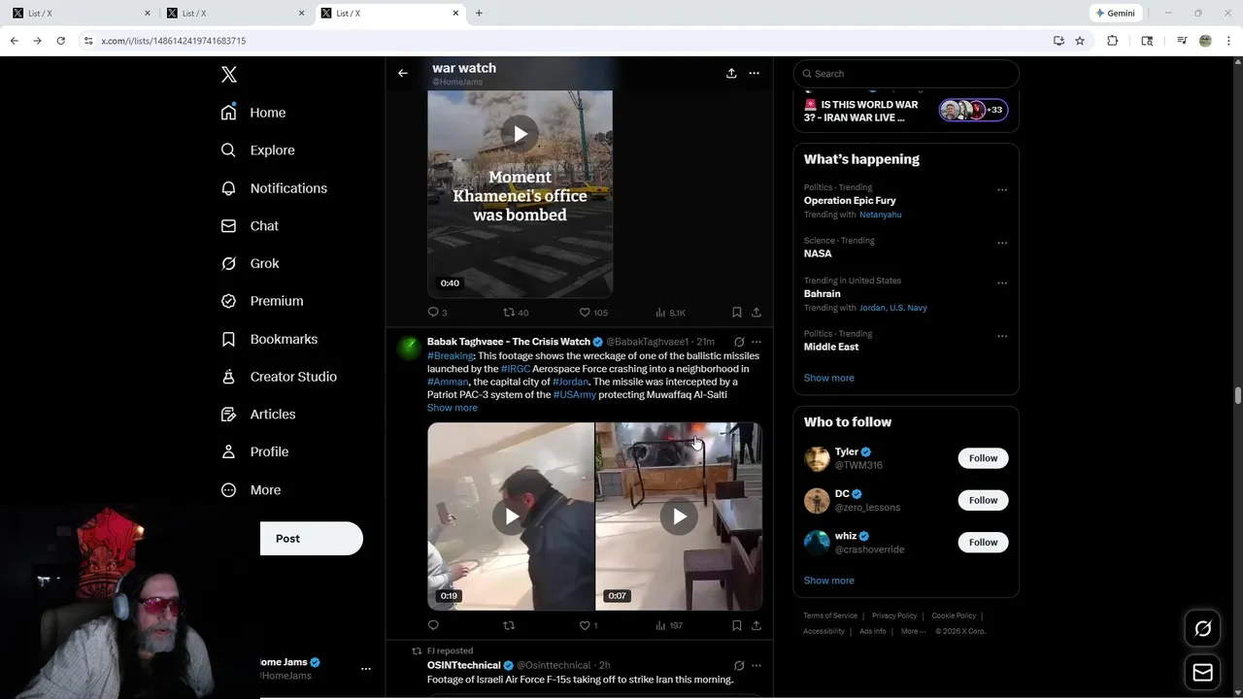
Task: Open Grok from the sidebar
Action: pos(250,263)
